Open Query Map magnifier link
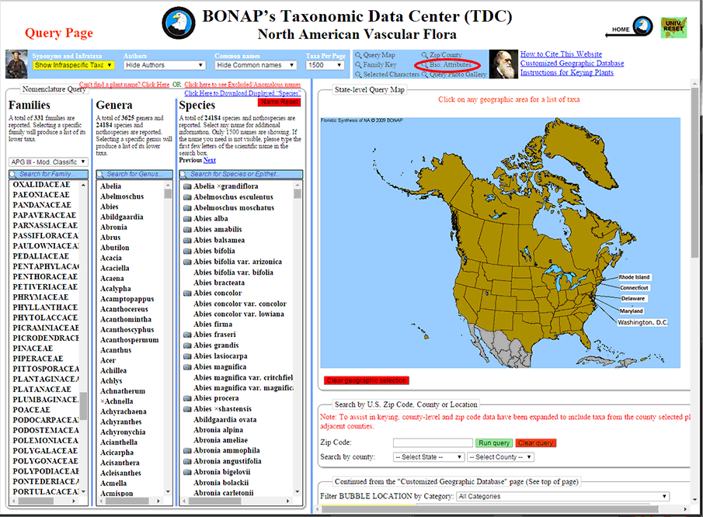The height and width of the screenshot is (517, 703). click(x=375, y=55)
